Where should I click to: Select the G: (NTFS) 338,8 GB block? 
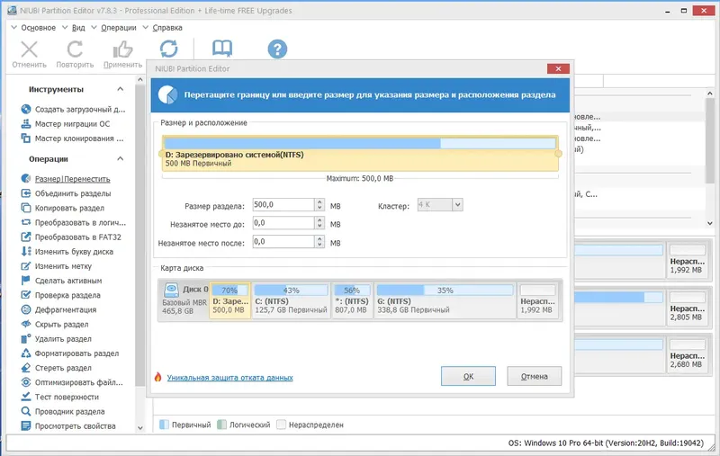pos(445,300)
